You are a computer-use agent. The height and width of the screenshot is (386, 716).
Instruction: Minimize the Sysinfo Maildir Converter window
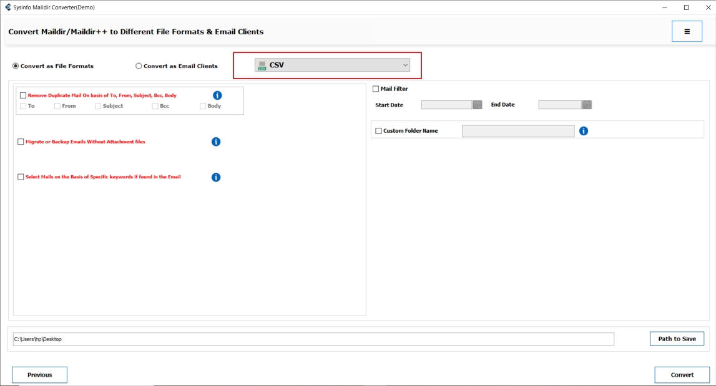[x=664, y=7]
